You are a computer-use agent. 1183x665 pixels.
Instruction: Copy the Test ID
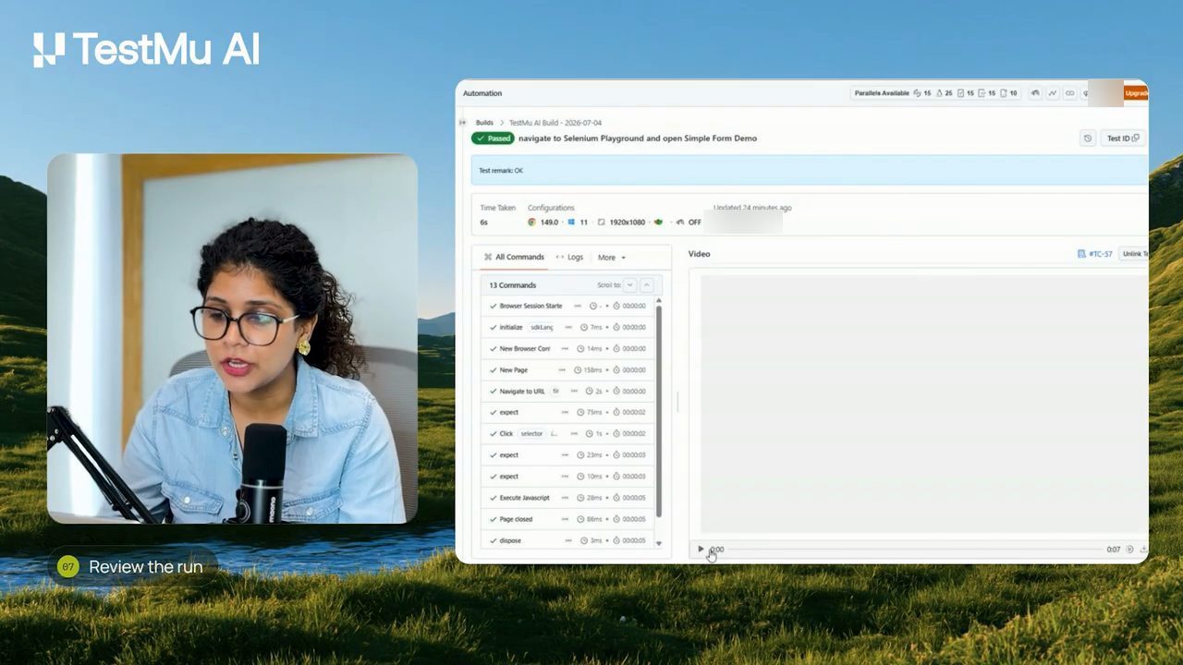1123,139
